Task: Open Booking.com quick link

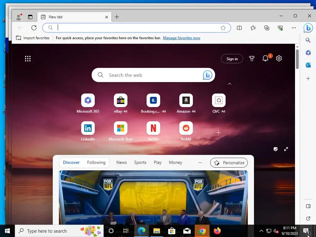Action: (153, 103)
